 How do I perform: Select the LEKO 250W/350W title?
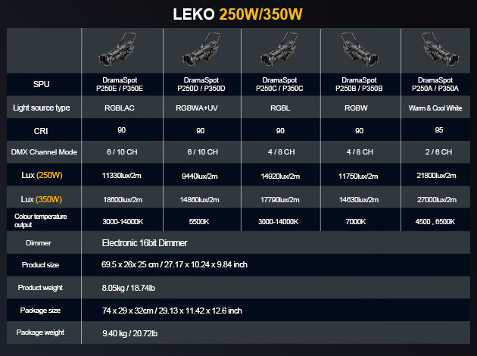pyautogui.click(x=238, y=14)
